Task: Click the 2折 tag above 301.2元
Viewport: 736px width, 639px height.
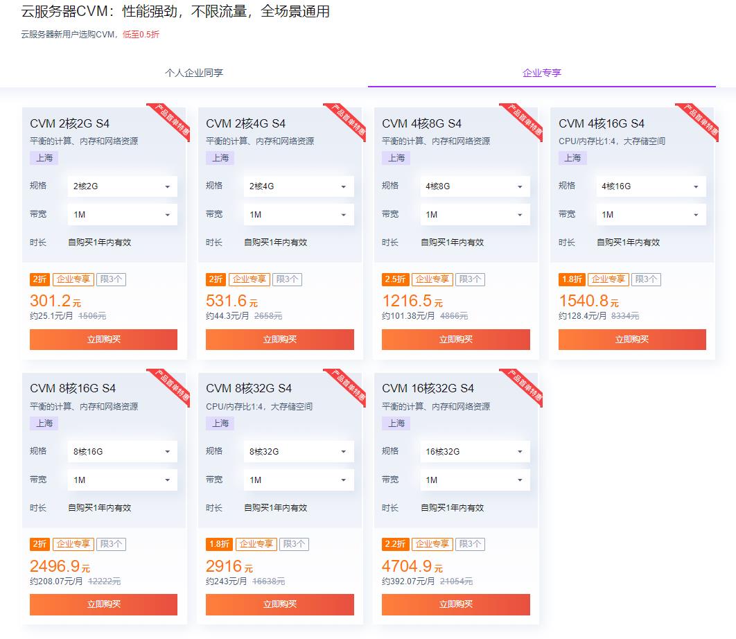Action: pyautogui.click(x=40, y=279)
